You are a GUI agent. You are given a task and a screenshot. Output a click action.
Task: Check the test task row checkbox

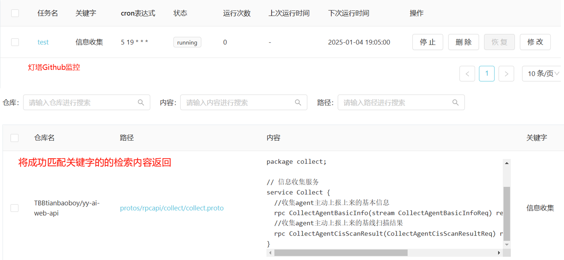coord(15,42)
